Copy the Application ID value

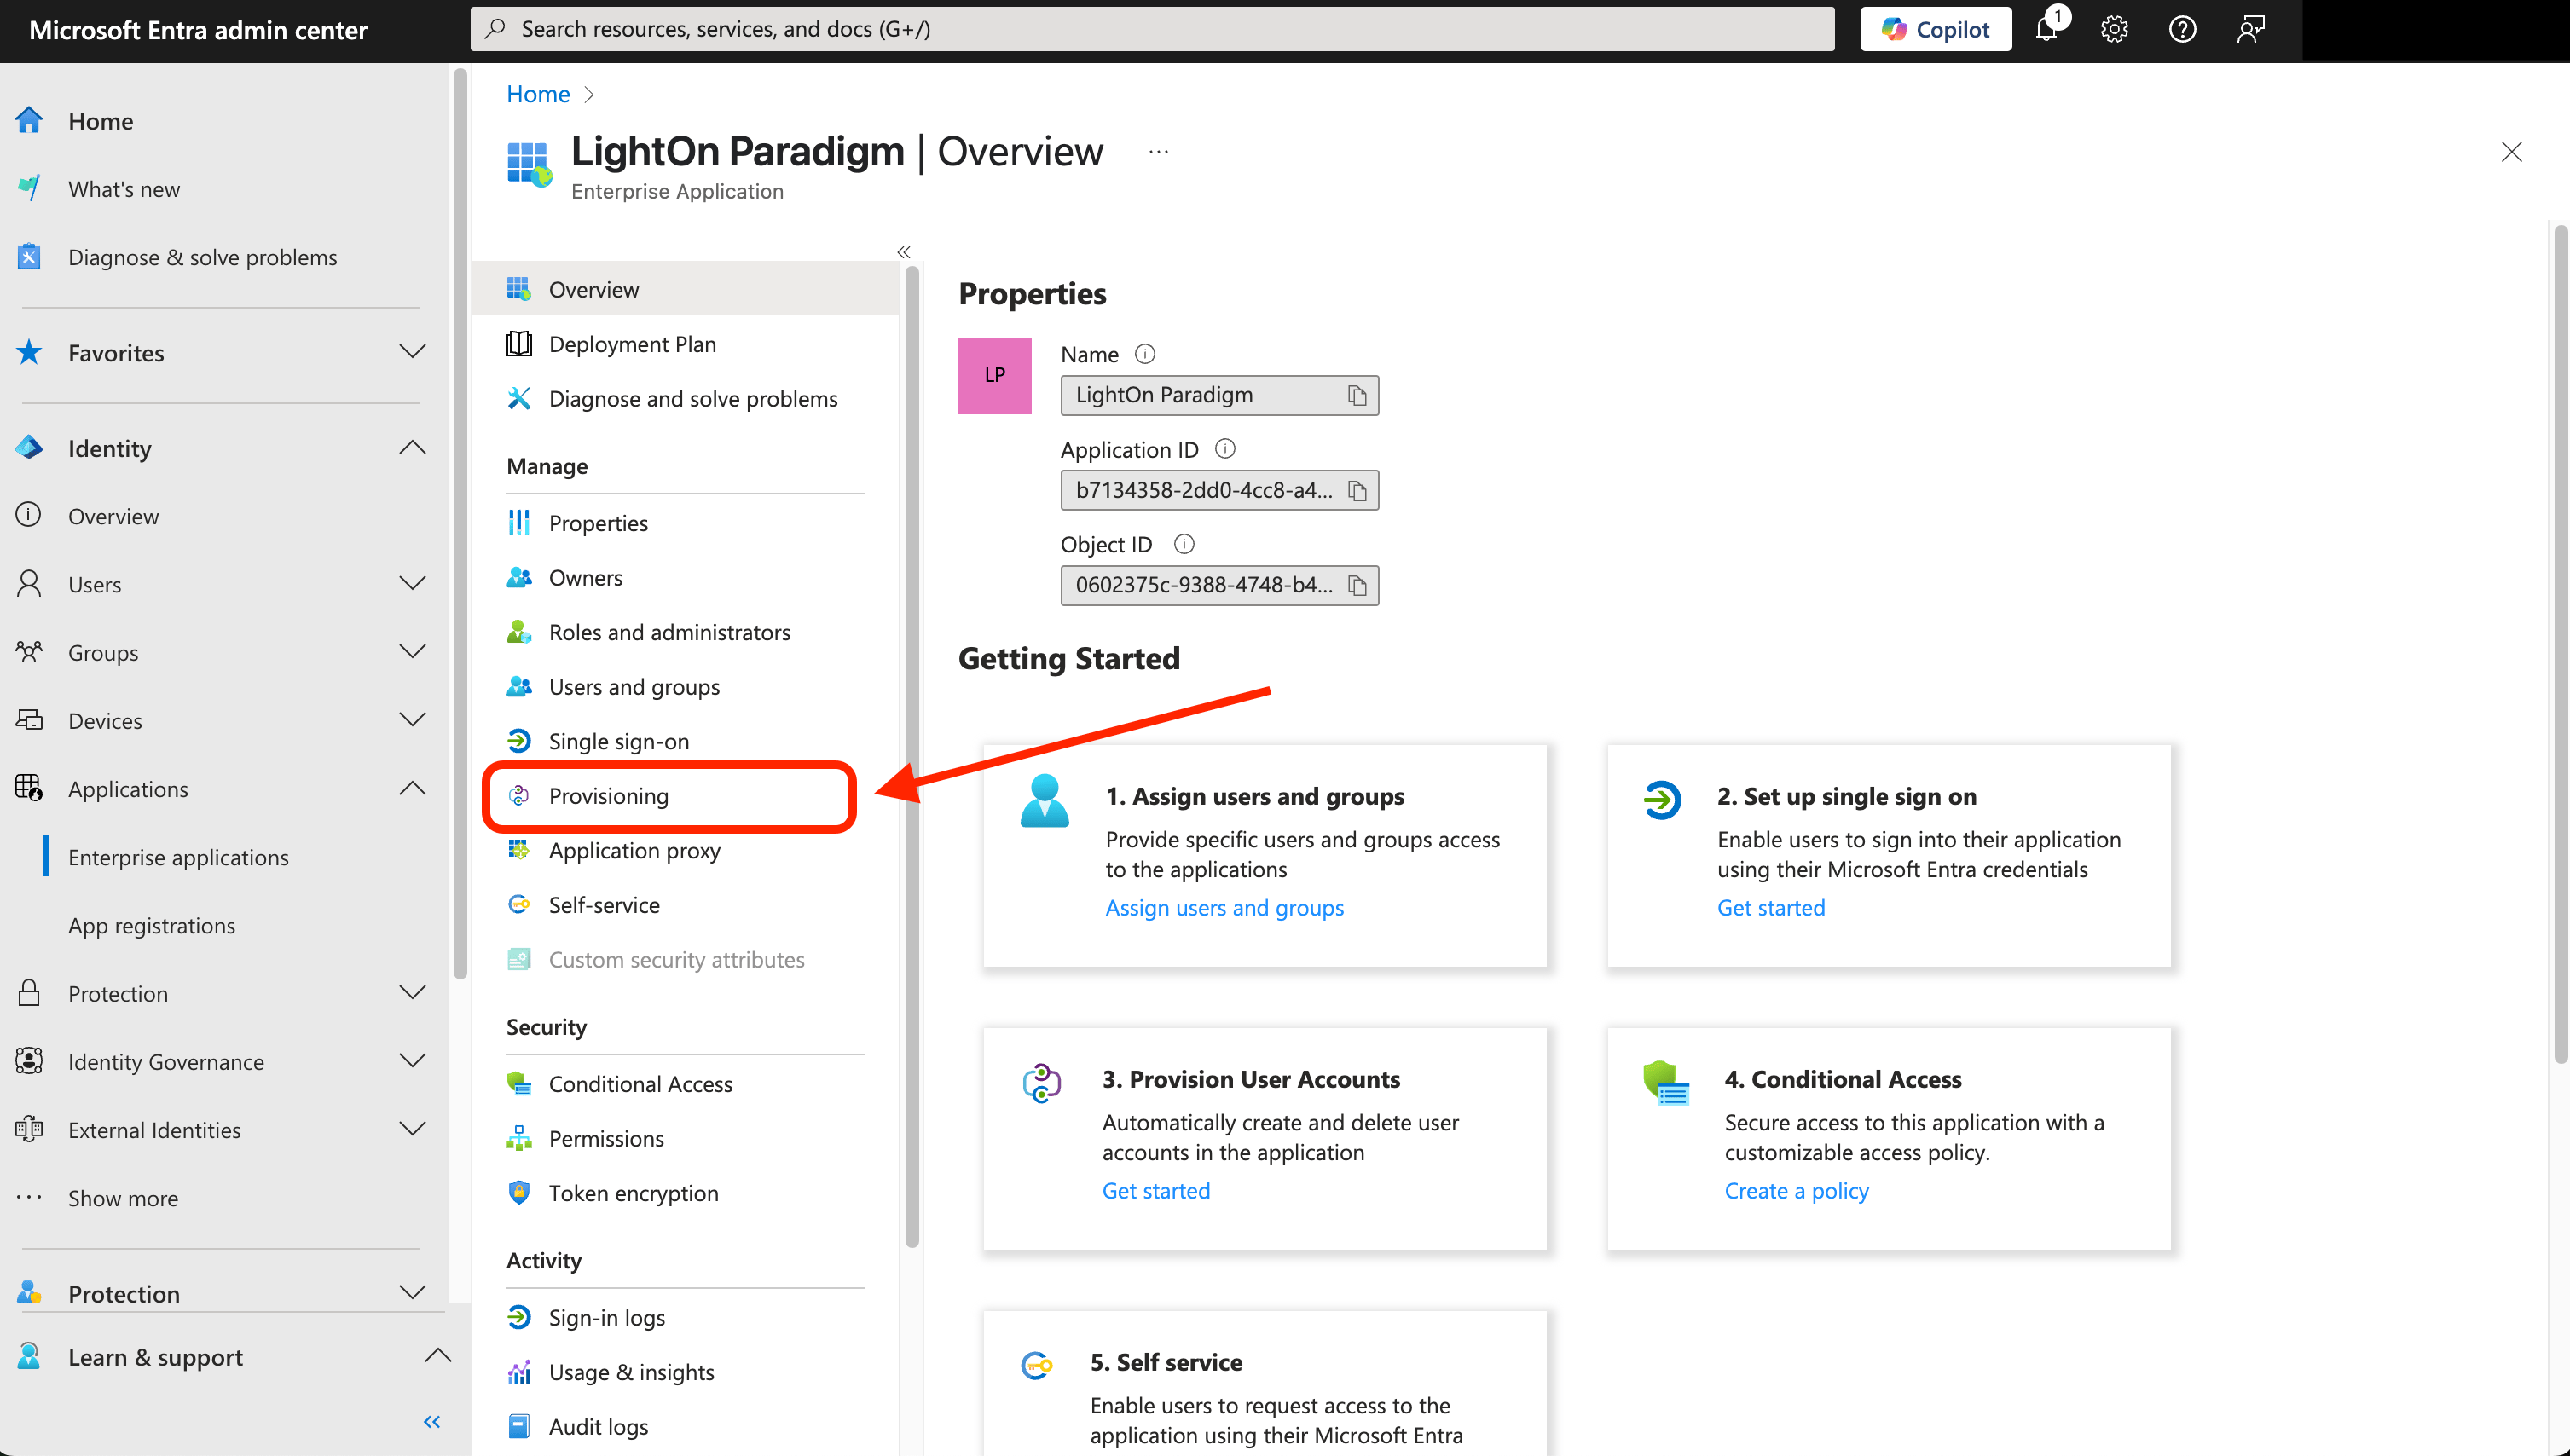1357,491
